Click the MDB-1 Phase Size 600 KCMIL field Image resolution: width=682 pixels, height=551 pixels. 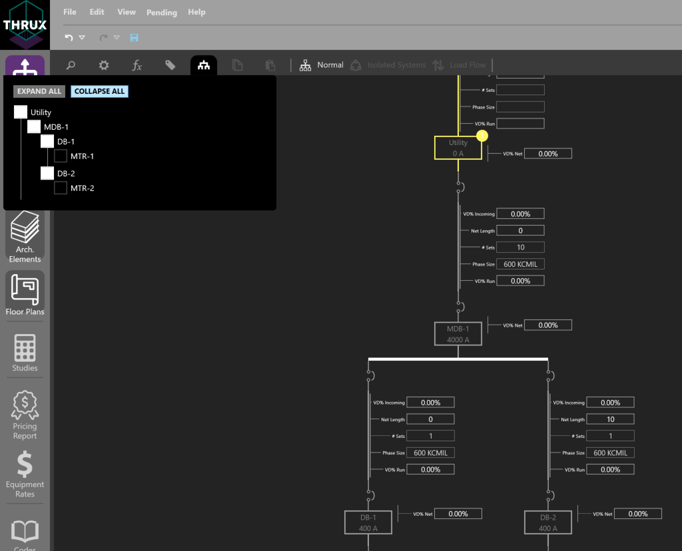(x=520, y=264)
